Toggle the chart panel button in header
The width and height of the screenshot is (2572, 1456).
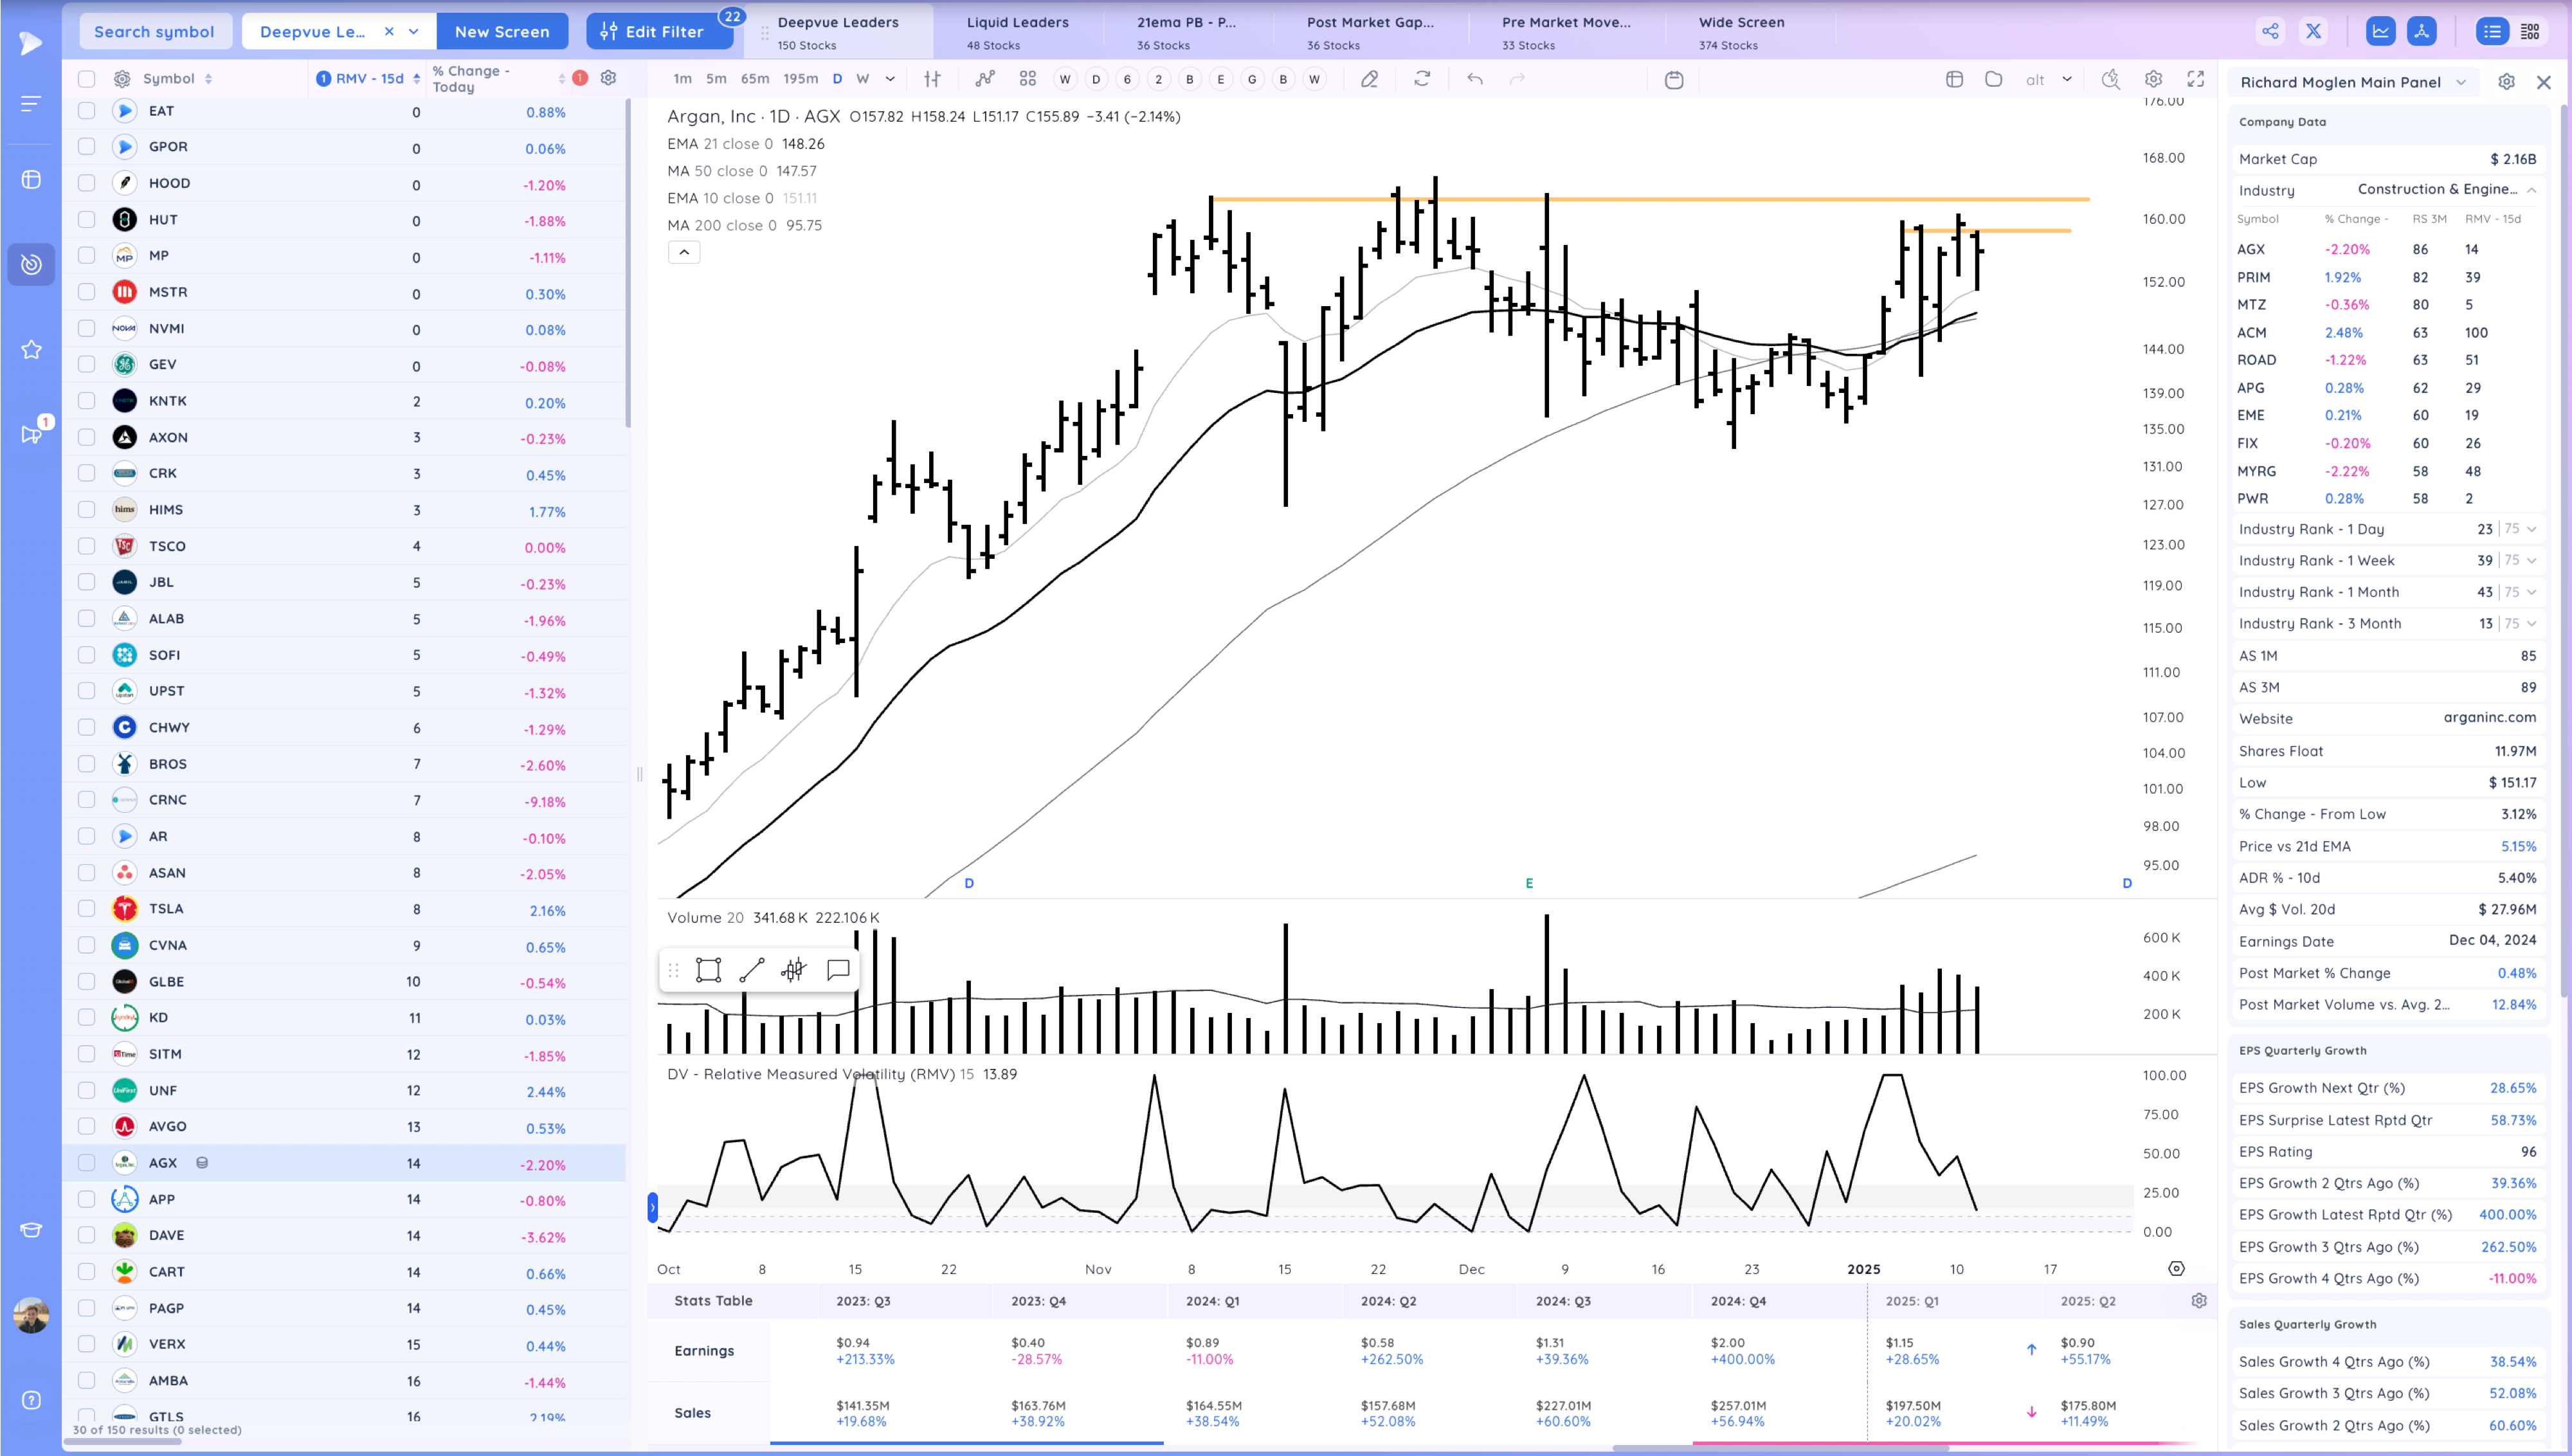coord(2381,31)
